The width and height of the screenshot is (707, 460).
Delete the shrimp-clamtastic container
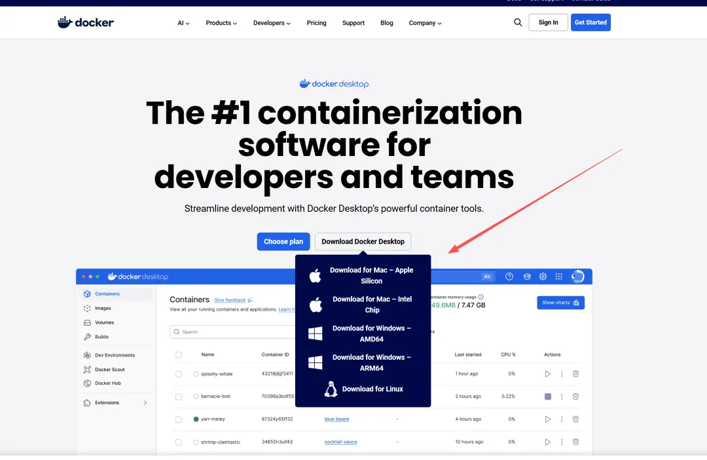(x=576, y=442)
